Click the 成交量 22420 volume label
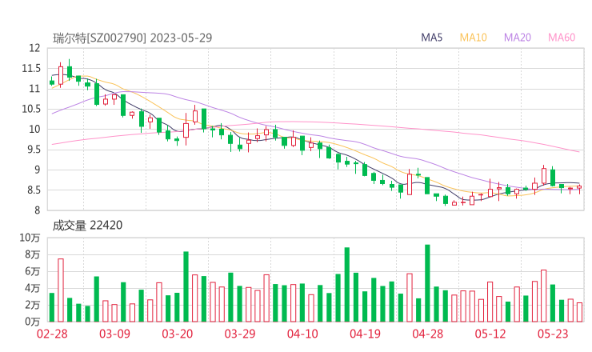This screenshot has width=592, height=352. click(x=87, y=226)
